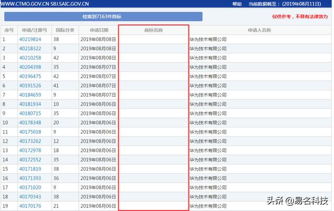334x211 pixels.
Task: Open registration number 40178348
Action: [30, 123]
